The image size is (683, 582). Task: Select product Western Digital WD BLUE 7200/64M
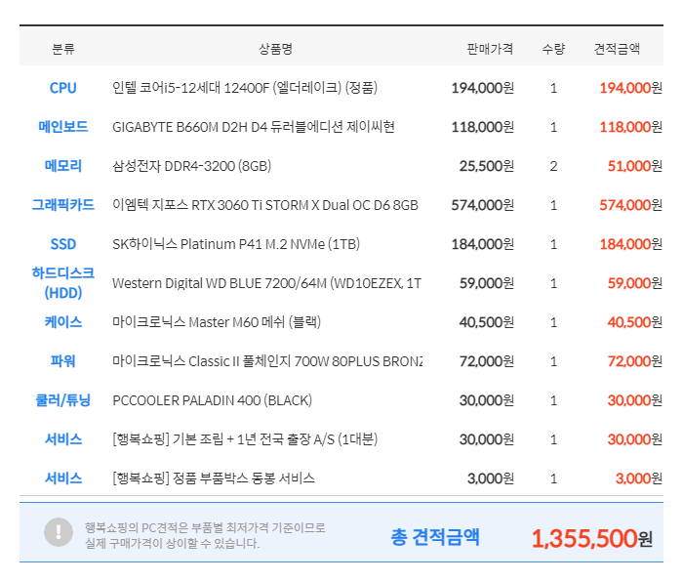(266, 283)
